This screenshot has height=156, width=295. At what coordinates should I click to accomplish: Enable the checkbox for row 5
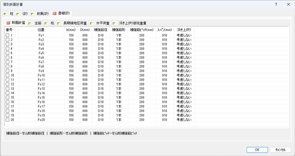pyautogui.click(x=7, y=53)
